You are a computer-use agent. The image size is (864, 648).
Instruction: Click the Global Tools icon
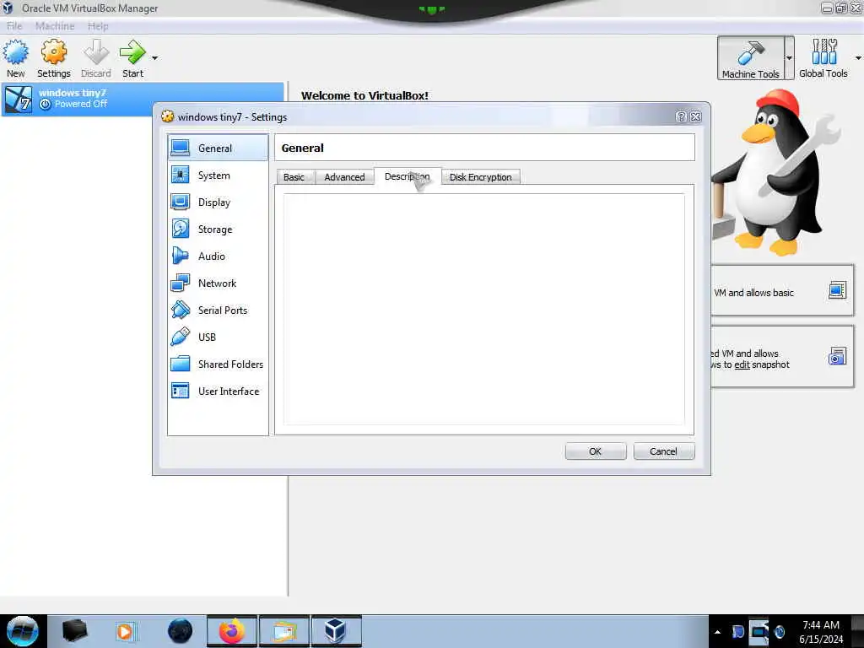pyautogui.click(x=823, y=58)
